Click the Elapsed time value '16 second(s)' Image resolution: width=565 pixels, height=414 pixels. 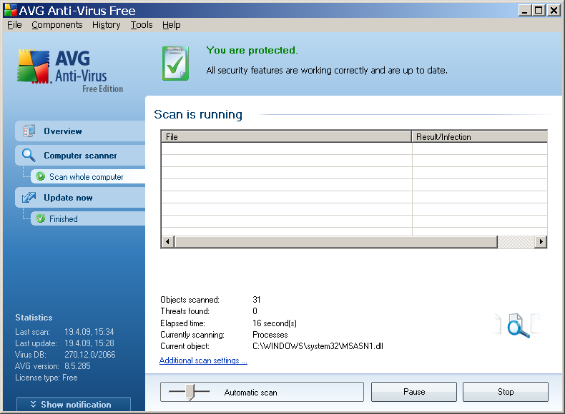[x=275, y=323]
